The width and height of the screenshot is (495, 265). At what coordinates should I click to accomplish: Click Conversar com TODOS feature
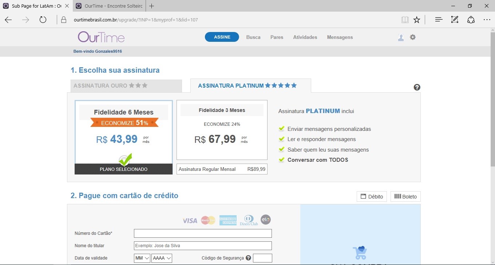[x=318, y=160]
